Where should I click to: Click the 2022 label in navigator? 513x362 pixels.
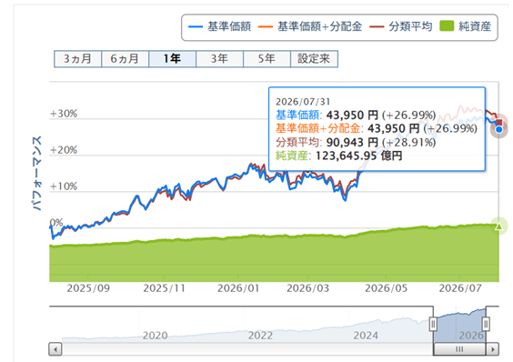pos(260,336)
